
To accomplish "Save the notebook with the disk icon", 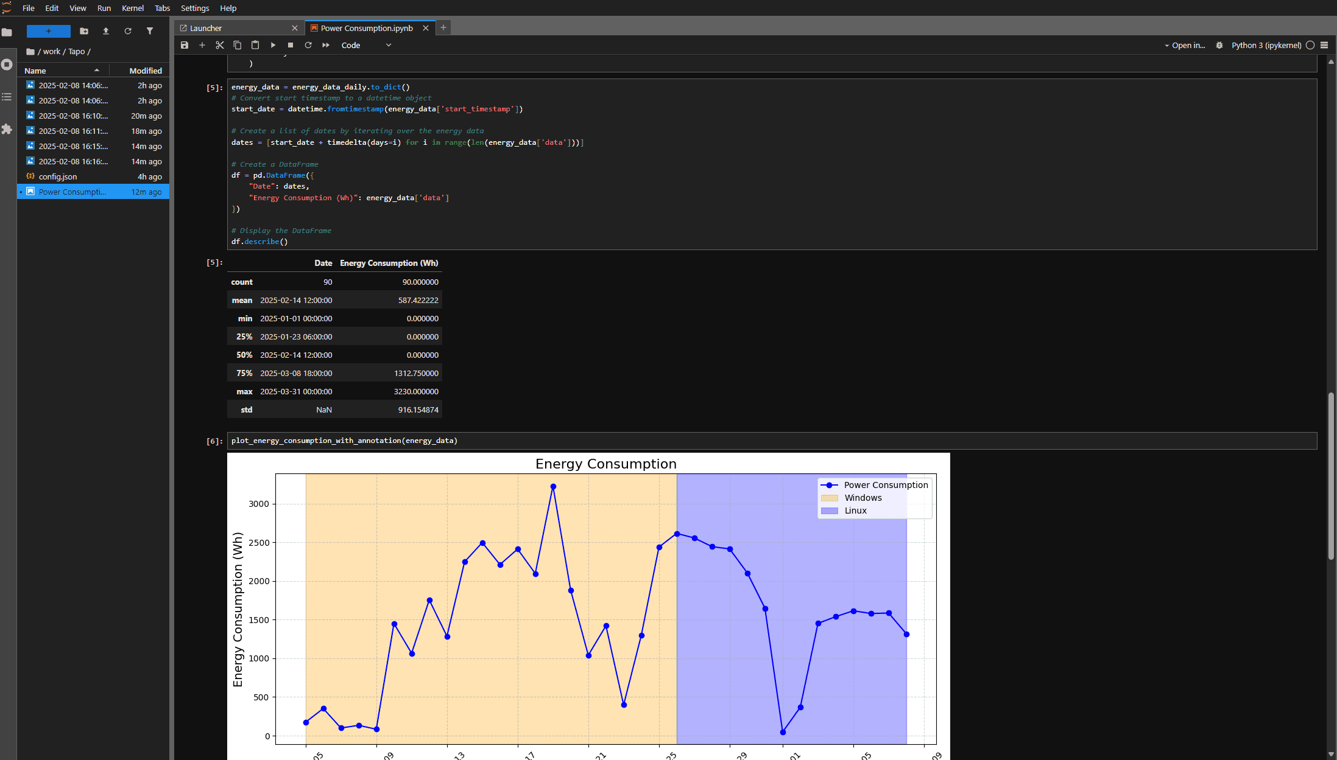I will click(185, 45).
